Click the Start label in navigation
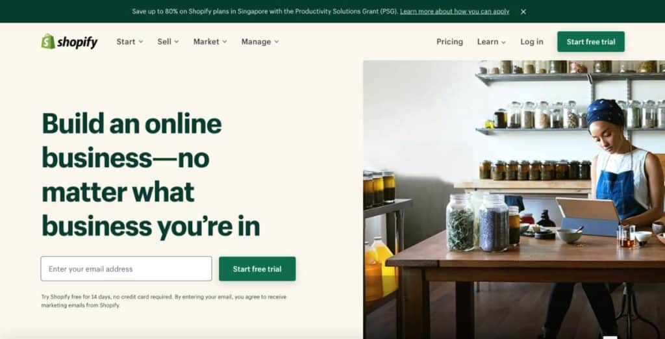The height and width of the screenshot is (339, 665). [x=126, y=42]
